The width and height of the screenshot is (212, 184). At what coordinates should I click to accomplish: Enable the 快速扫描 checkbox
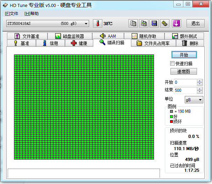tap(172, 64)
